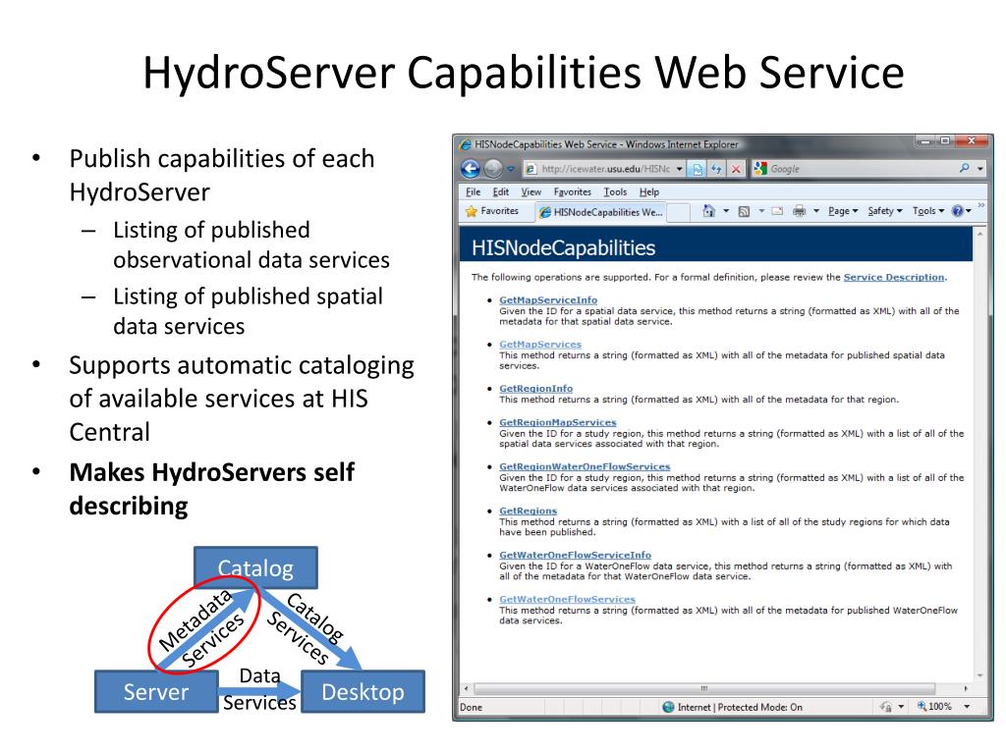This screenshot has height=754, width=1006.
Task: Click the 'Done' status bar text
Action: tap(471, 707)
